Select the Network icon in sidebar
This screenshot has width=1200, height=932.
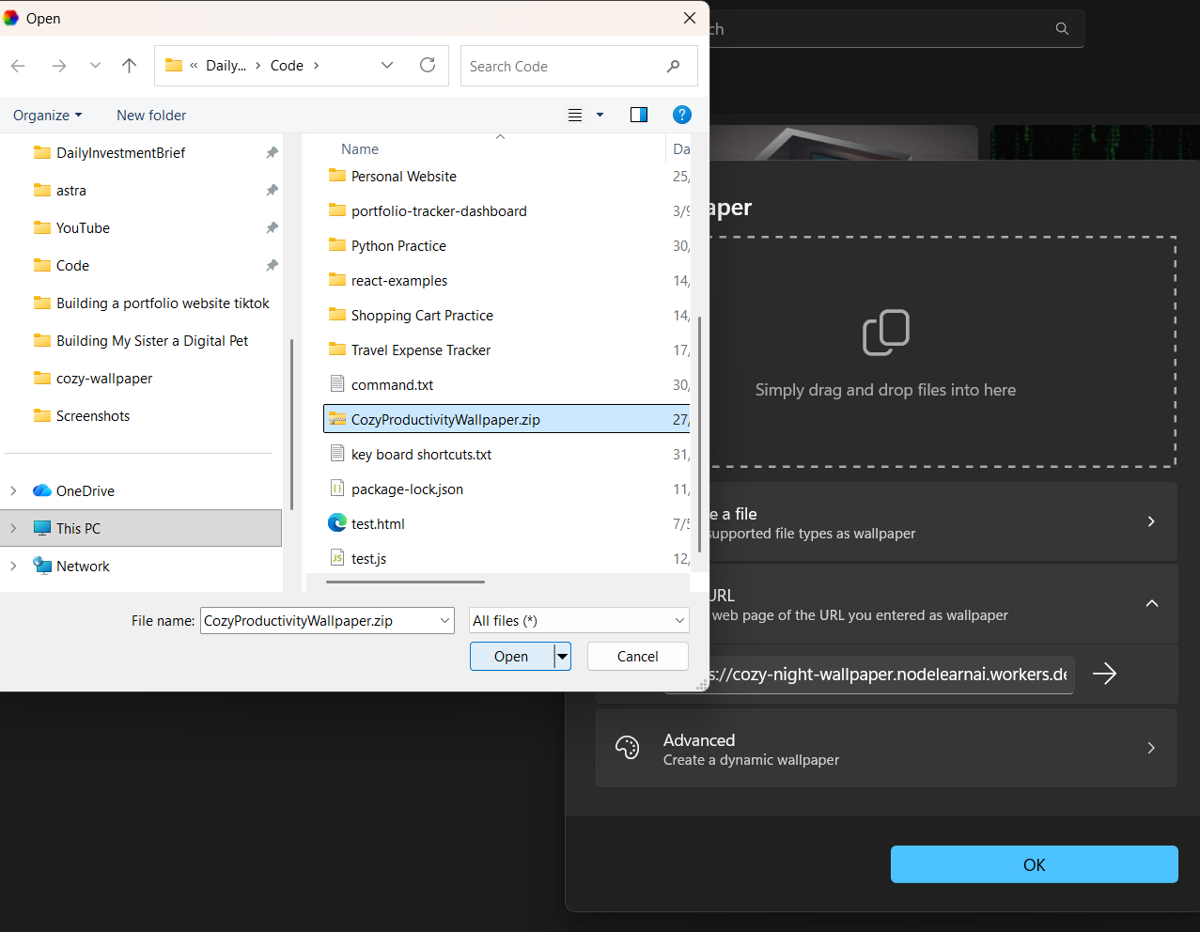[42, 566]
